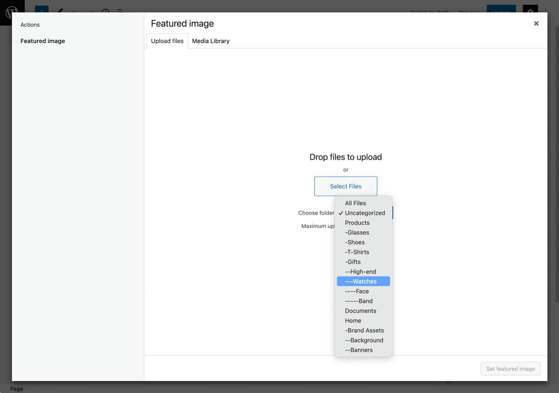559x393 pixels.
Task: Choose the --High-end folder option
Action: (x=363, y=271)
